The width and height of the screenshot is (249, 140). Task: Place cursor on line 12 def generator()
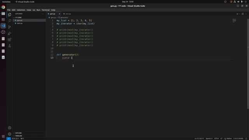click(x=68, y=54)
